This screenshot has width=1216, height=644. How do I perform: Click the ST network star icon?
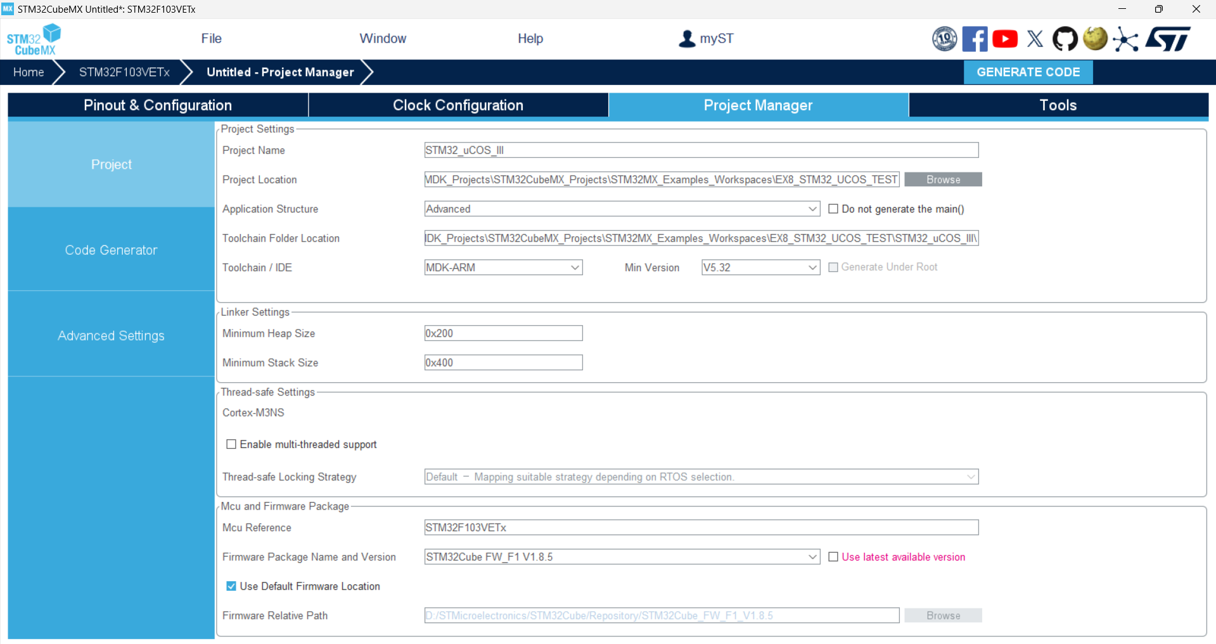coord(1125,39)
